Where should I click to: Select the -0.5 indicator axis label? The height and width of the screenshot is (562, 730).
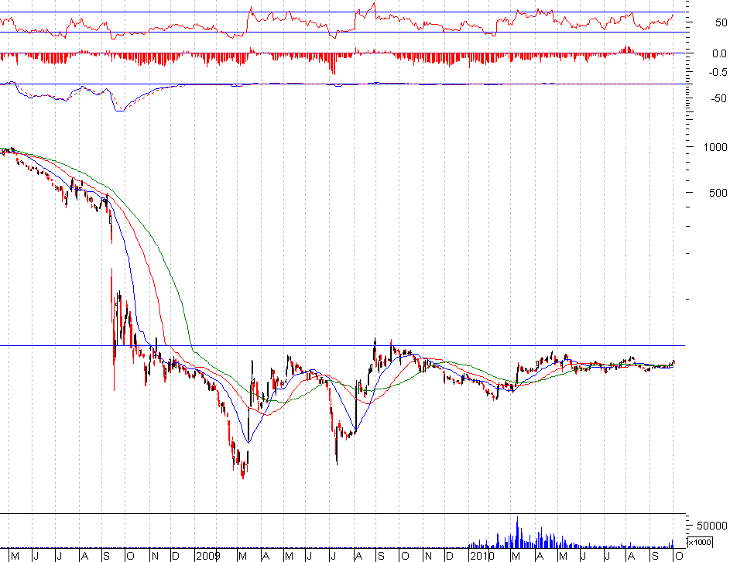pyautogui.click(x=718, y=72)
